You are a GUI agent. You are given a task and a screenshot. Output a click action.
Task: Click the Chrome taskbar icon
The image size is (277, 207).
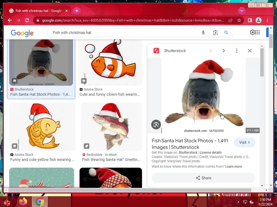click(x=40, y=202)
